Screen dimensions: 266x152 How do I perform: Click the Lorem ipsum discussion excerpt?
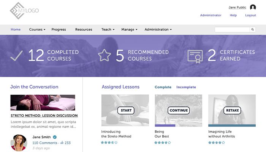pyautogui.click(x=43, y=124)
